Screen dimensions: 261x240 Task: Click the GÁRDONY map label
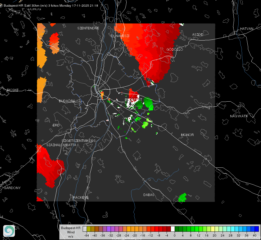[12, 188]
